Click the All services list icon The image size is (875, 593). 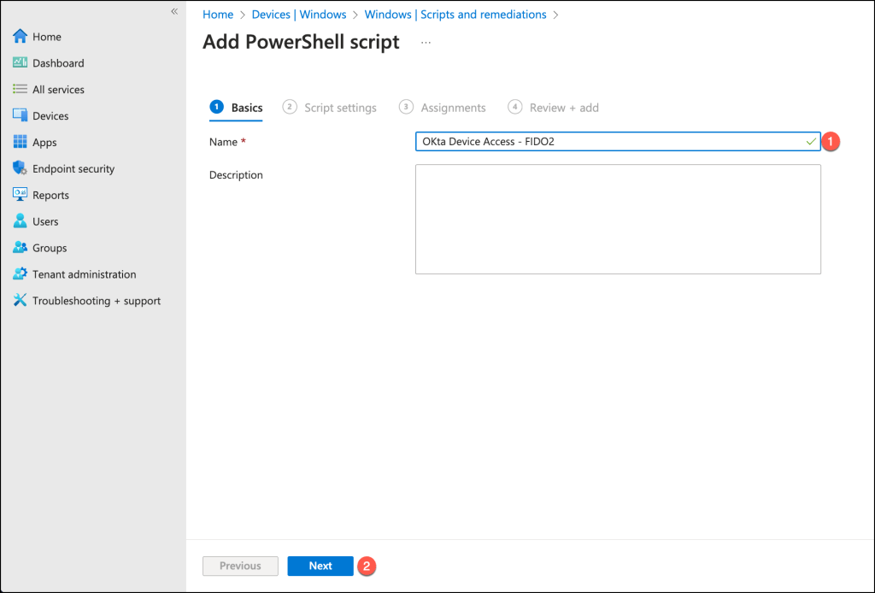pyautogui.click(x=21, y=90)
